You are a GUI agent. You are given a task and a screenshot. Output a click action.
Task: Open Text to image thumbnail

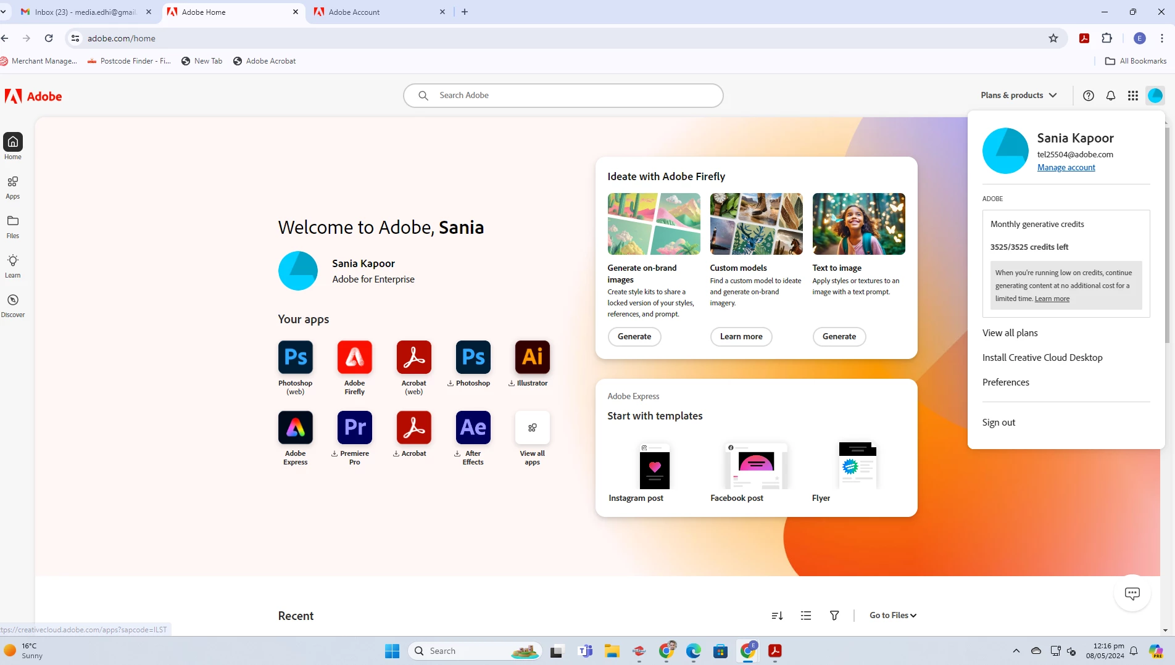pos(858,224)
